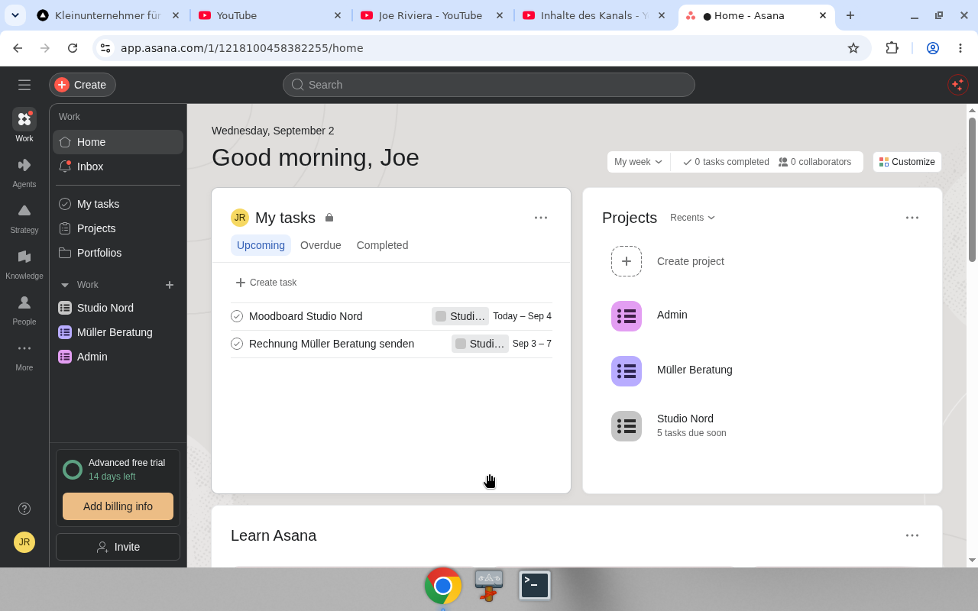Open the Knowledge section icon
The image size is (978, 611).
point(24,263)
